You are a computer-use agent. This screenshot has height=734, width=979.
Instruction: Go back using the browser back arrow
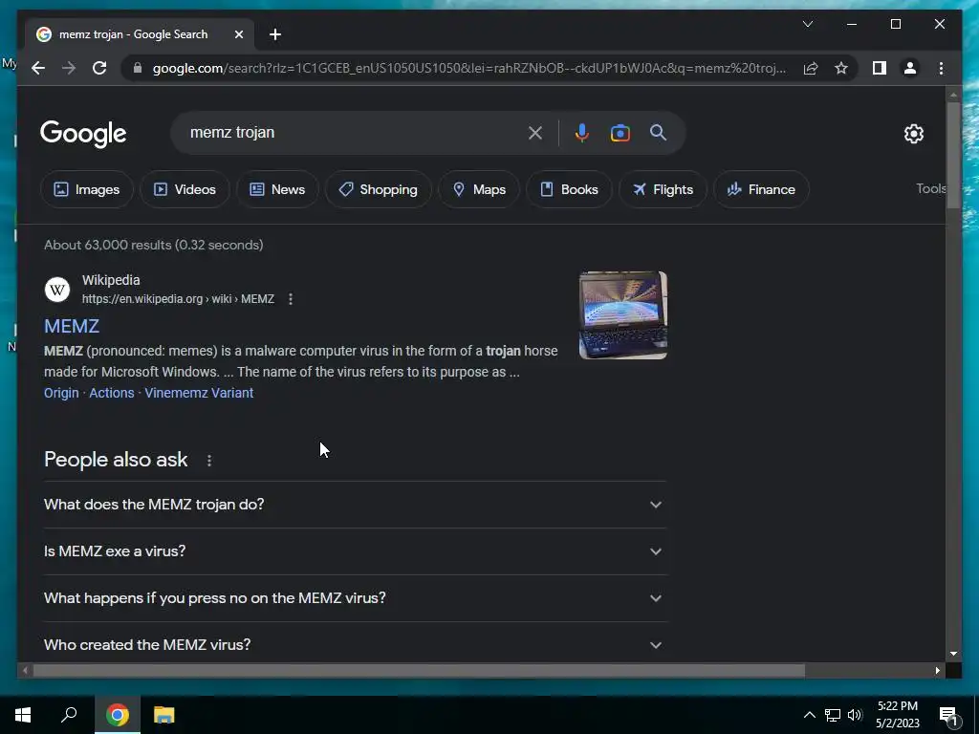(38, 68)
